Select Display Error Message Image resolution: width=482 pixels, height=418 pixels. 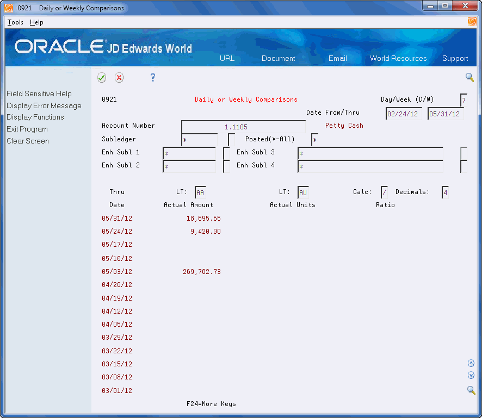[x=44, y=105]
